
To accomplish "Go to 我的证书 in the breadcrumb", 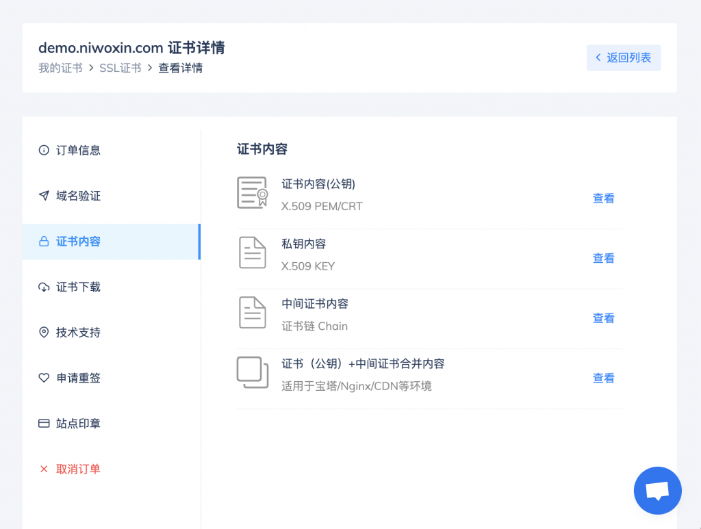I will click(60, 68).
